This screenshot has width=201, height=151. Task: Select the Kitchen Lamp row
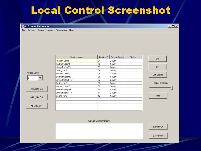99,61
